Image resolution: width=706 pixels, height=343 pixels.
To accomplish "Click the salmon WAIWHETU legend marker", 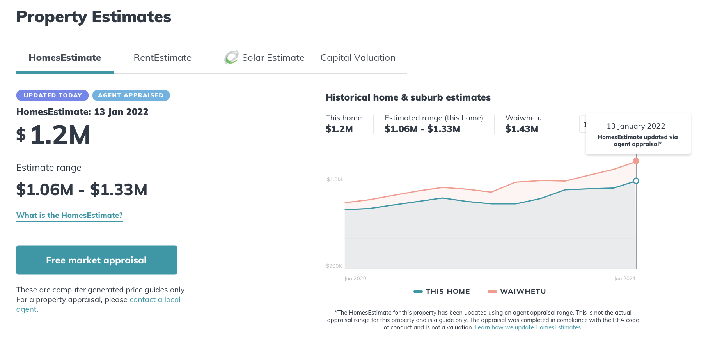I will (x=492, y=292).
